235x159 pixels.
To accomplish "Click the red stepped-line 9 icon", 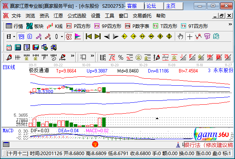I will (x=48, y=36).
